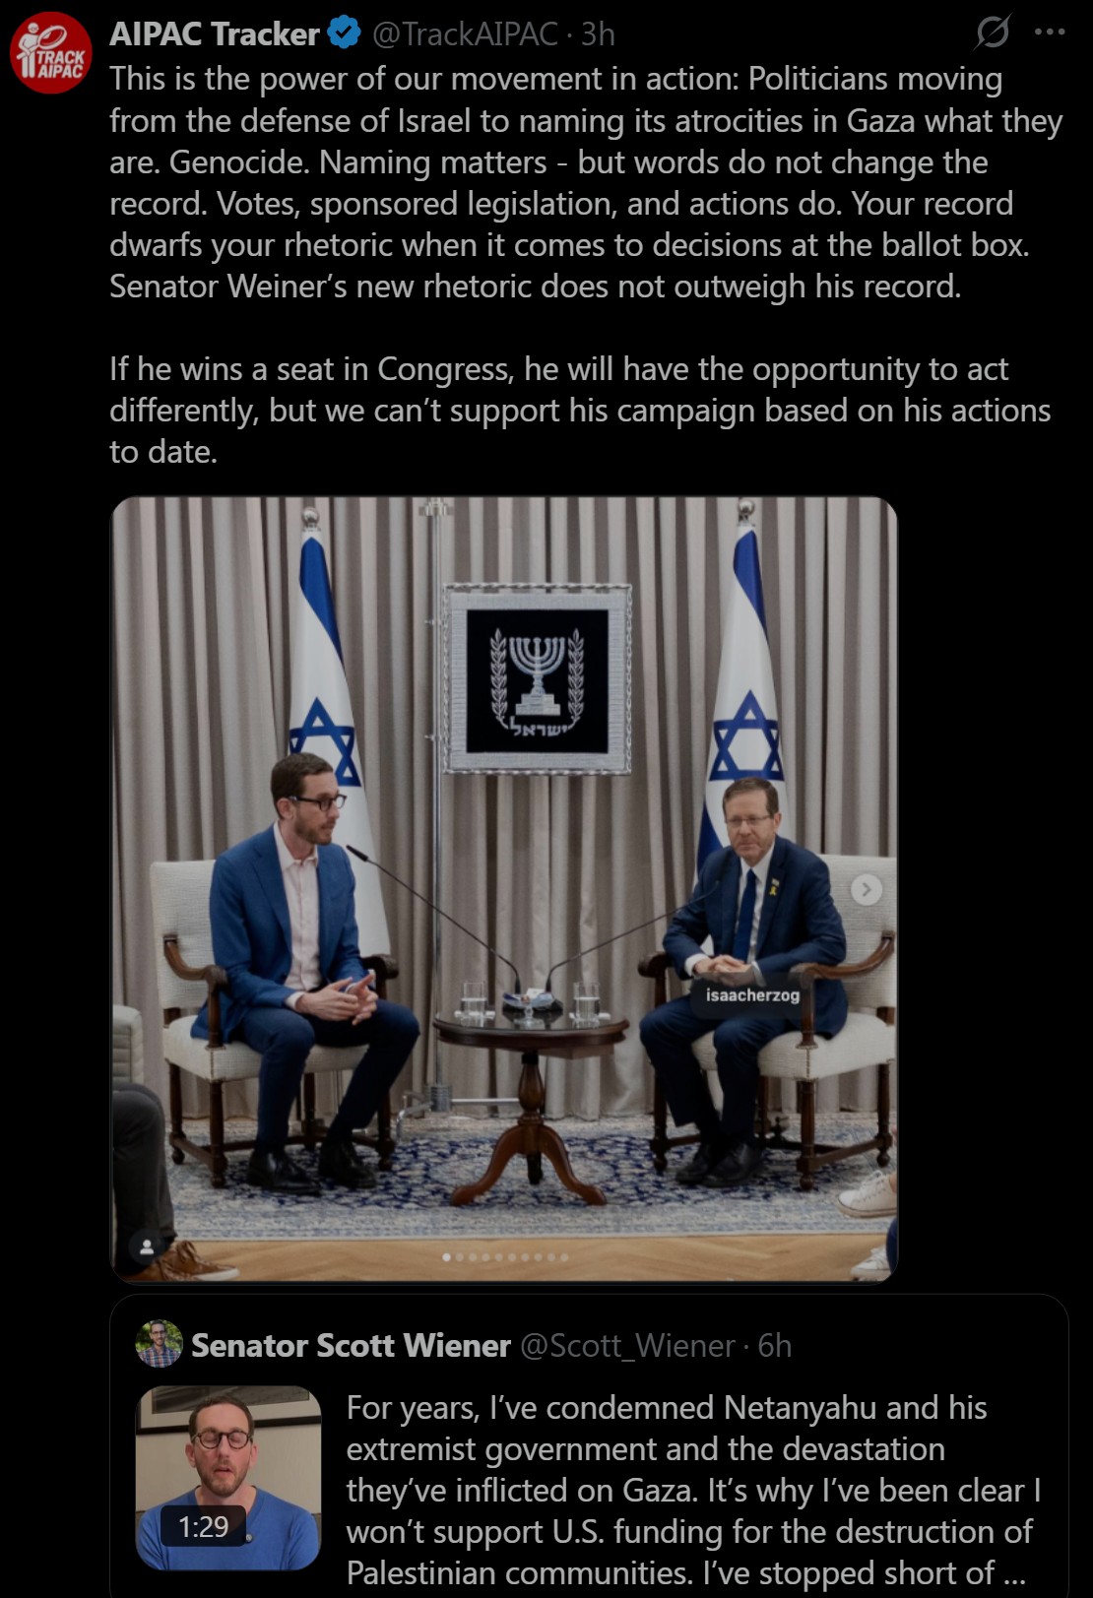Open the Israeli President meeting photo
The height and width of the screenshot is (1598, 1093).
(504, 889)
